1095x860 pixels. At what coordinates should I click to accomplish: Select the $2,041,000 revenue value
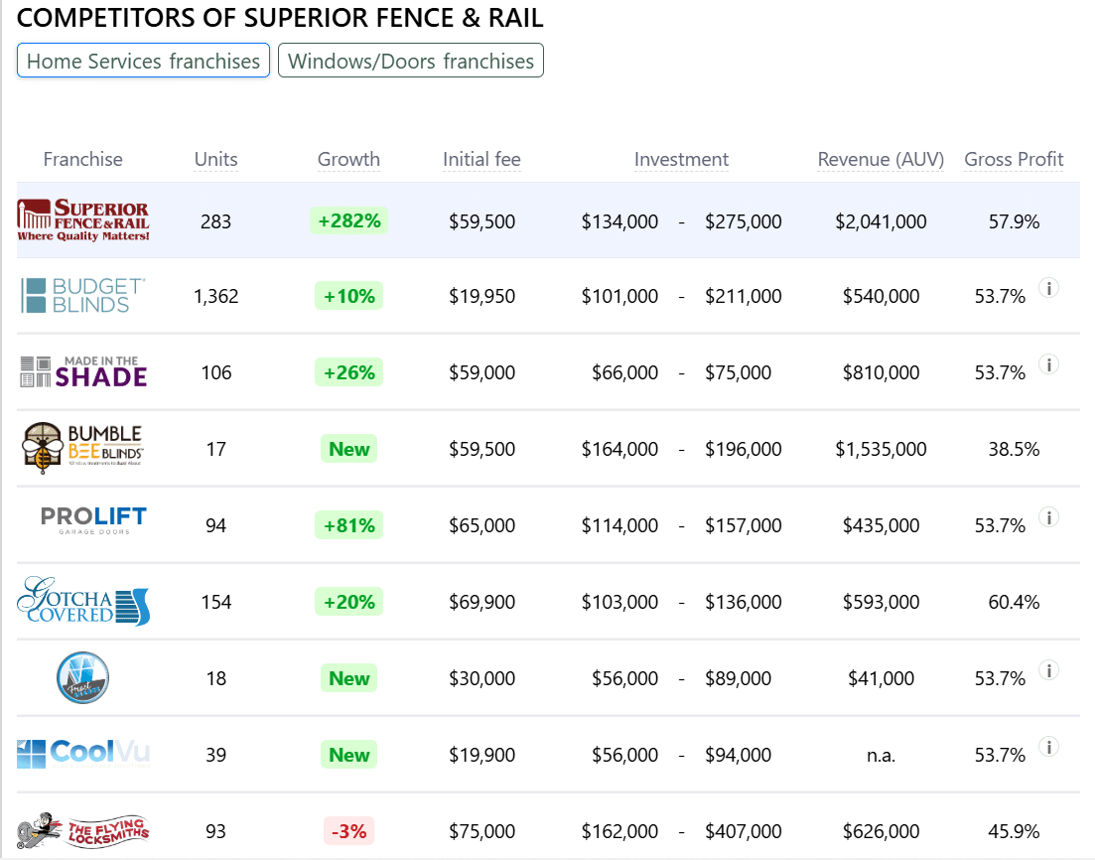coord(881,221)
